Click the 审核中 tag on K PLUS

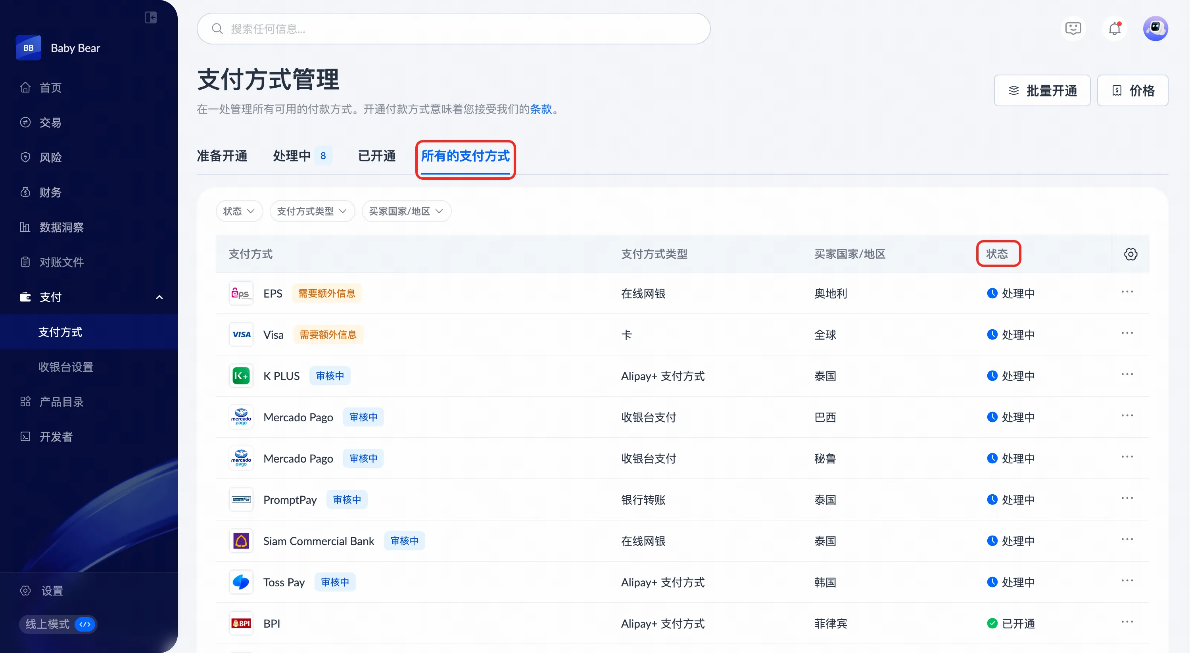point(330,376)
